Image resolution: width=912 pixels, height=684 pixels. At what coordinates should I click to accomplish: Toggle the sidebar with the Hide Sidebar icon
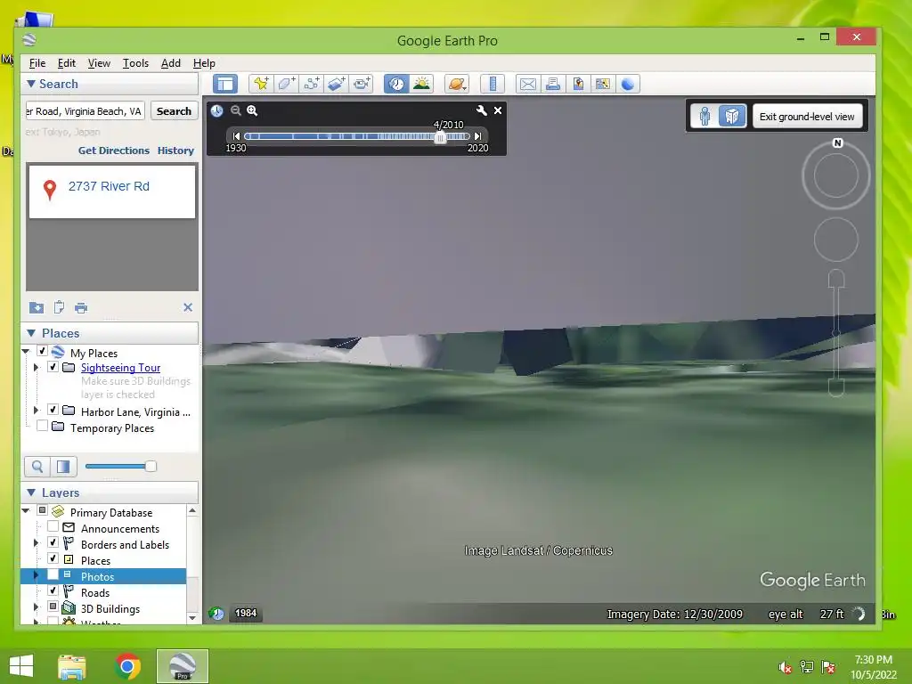click(225, 84)
